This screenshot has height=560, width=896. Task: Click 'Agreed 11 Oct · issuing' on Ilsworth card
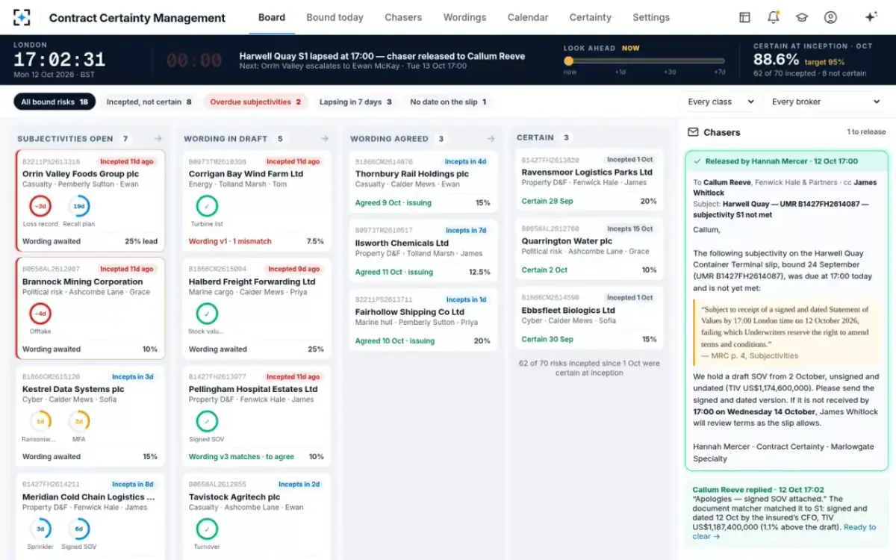(x=394, y=273)
